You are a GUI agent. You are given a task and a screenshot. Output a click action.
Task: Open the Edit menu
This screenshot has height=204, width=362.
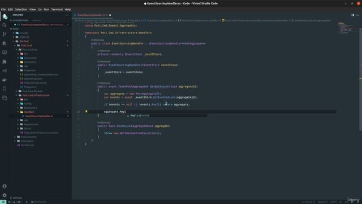[x=10, y=10]
